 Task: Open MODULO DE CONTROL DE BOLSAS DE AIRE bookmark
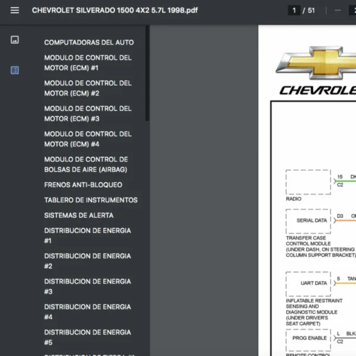point(86,164)
